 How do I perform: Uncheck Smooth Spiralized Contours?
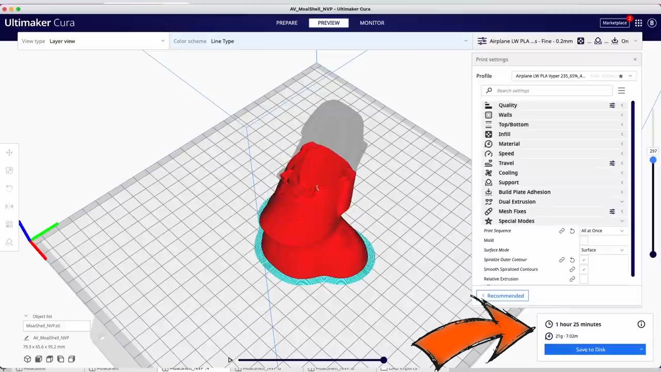pyautogui.click(x=584, y=269)
